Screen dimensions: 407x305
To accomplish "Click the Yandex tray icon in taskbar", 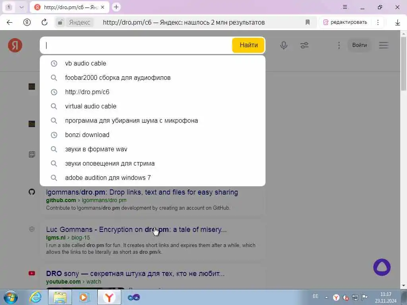I will point(336,297).
